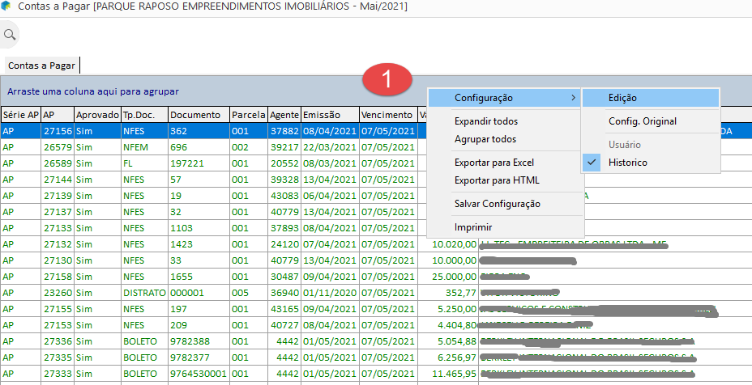The width and height of the screenshot is (752, 385).
Task: Click AP cell 27137
Action: [x=58, y=212]
